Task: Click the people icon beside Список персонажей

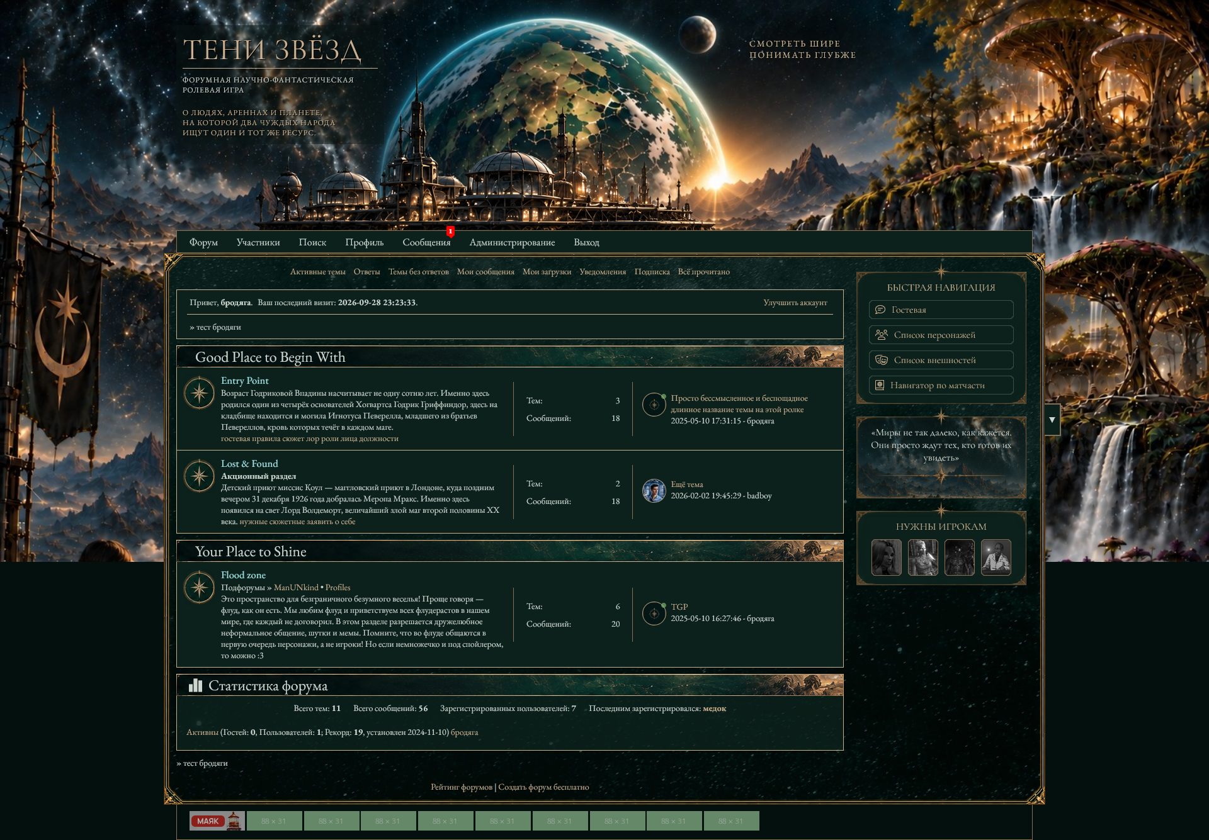Action: [x=882, y=335]
